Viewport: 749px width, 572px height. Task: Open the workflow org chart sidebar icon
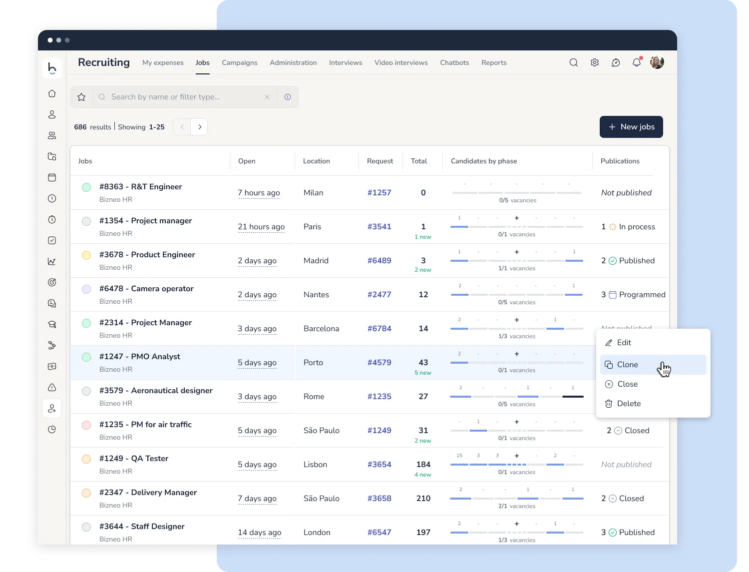[52, 345]
